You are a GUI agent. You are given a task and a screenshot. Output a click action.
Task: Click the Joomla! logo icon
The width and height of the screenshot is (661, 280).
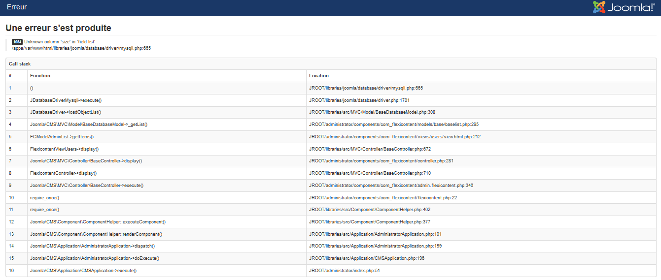coord(624,7)
